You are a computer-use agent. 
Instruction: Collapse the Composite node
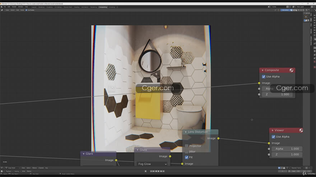[x=262, y=70]
